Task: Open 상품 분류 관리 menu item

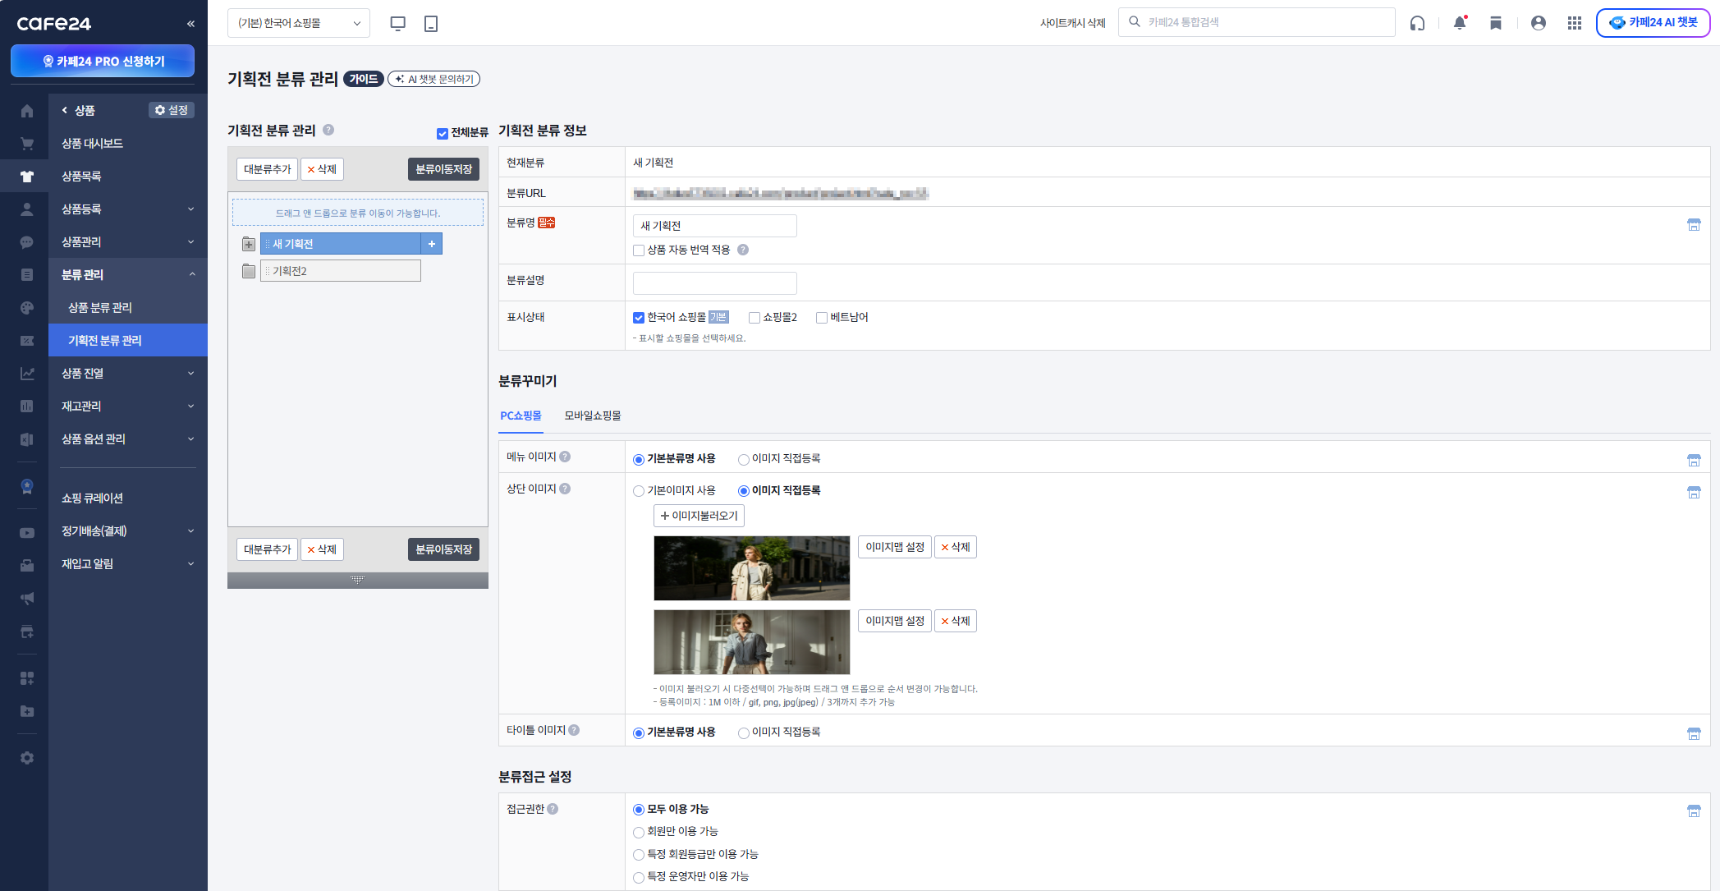Action: pyautogui.click(x=100, y=307)
